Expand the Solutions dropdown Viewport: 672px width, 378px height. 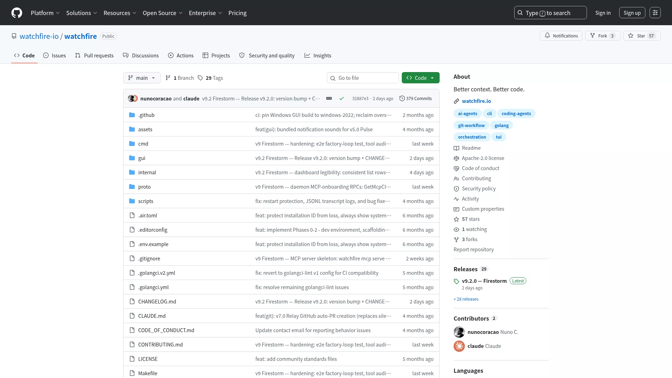click(82, 13)
